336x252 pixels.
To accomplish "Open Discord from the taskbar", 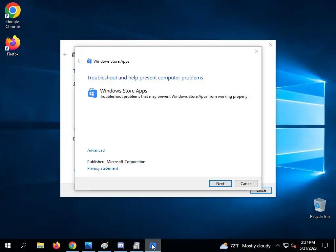I will (x=121, y=245).
